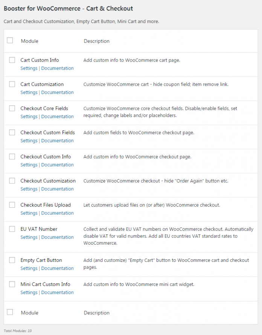The image size is (262, 335).
Task: Toggle the EU VAT Number checkbox
Action: pyautogui.click(x=12, y=229)
